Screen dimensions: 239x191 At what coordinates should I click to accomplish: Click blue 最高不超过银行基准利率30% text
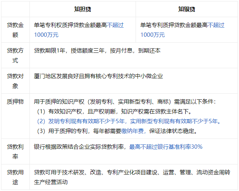click(x=166, y=147)
